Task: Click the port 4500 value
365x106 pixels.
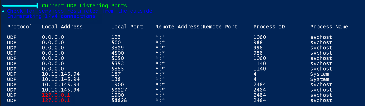Action: coord(118,53)
